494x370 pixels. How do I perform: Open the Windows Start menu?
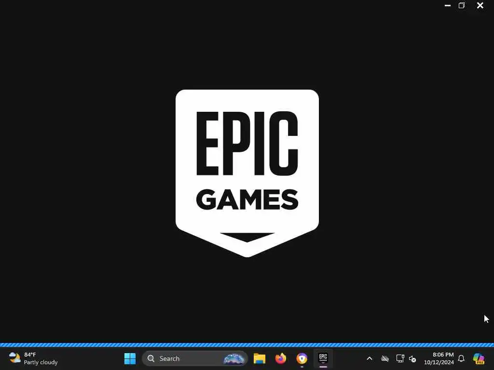pyautogui.click(x=130, y=358)
